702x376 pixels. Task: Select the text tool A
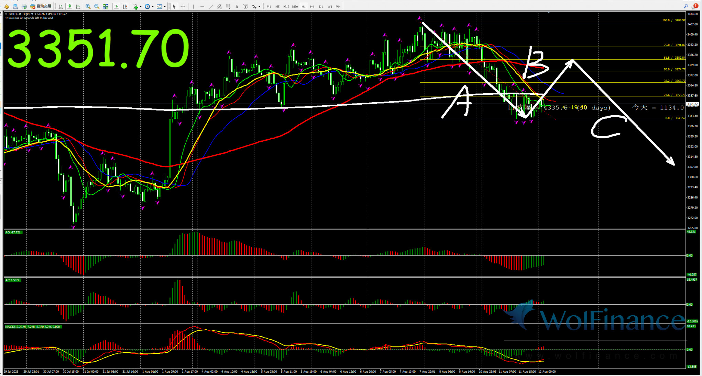[237, 6]
